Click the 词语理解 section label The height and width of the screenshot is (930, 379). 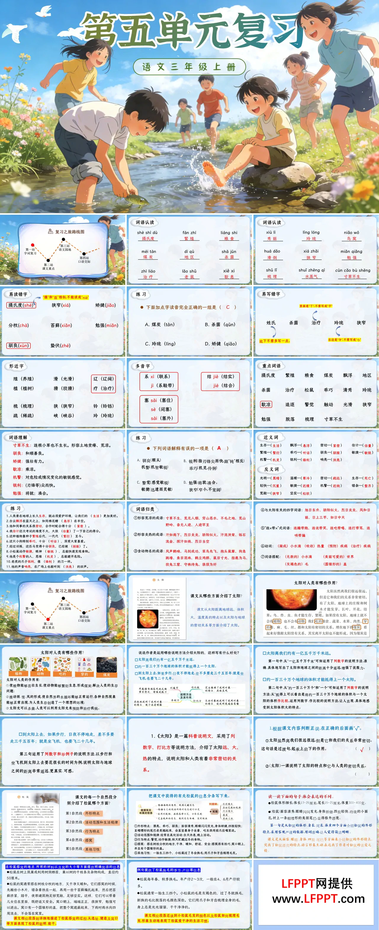point(18,437)
